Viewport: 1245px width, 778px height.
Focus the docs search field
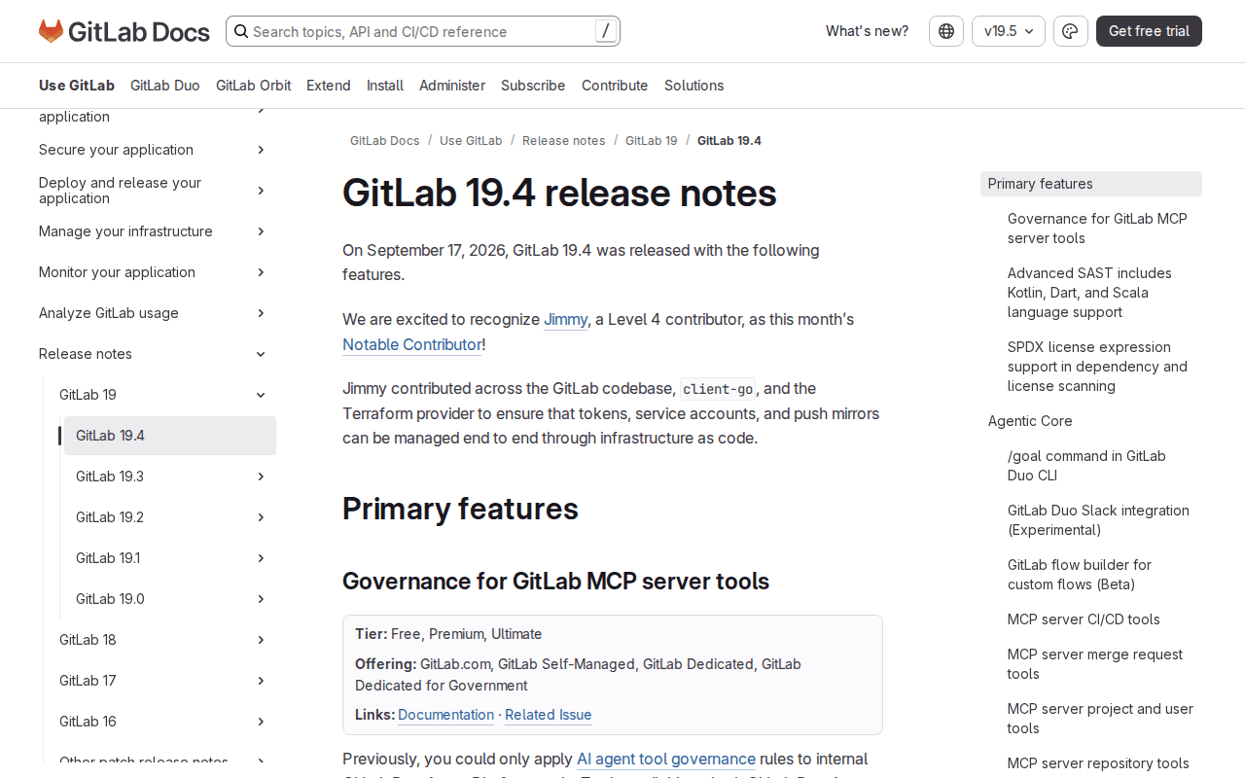[x=423, y=31]
